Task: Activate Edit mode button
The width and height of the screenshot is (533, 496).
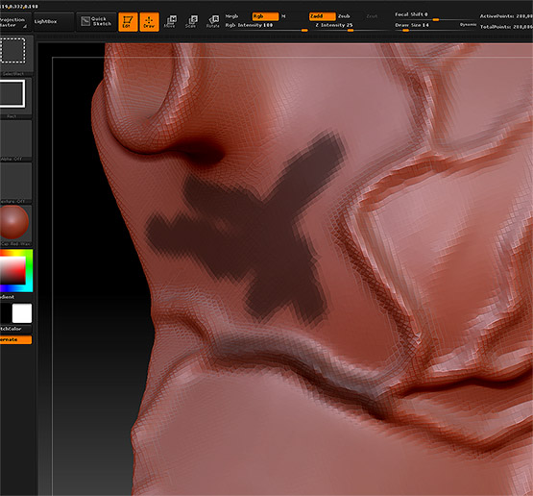Action: pos(128,22)
